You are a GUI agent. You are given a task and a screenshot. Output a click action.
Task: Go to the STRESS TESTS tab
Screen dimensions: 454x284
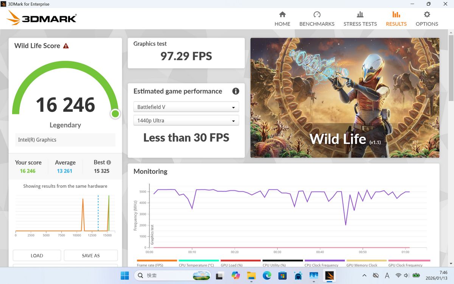click(360, 19)
